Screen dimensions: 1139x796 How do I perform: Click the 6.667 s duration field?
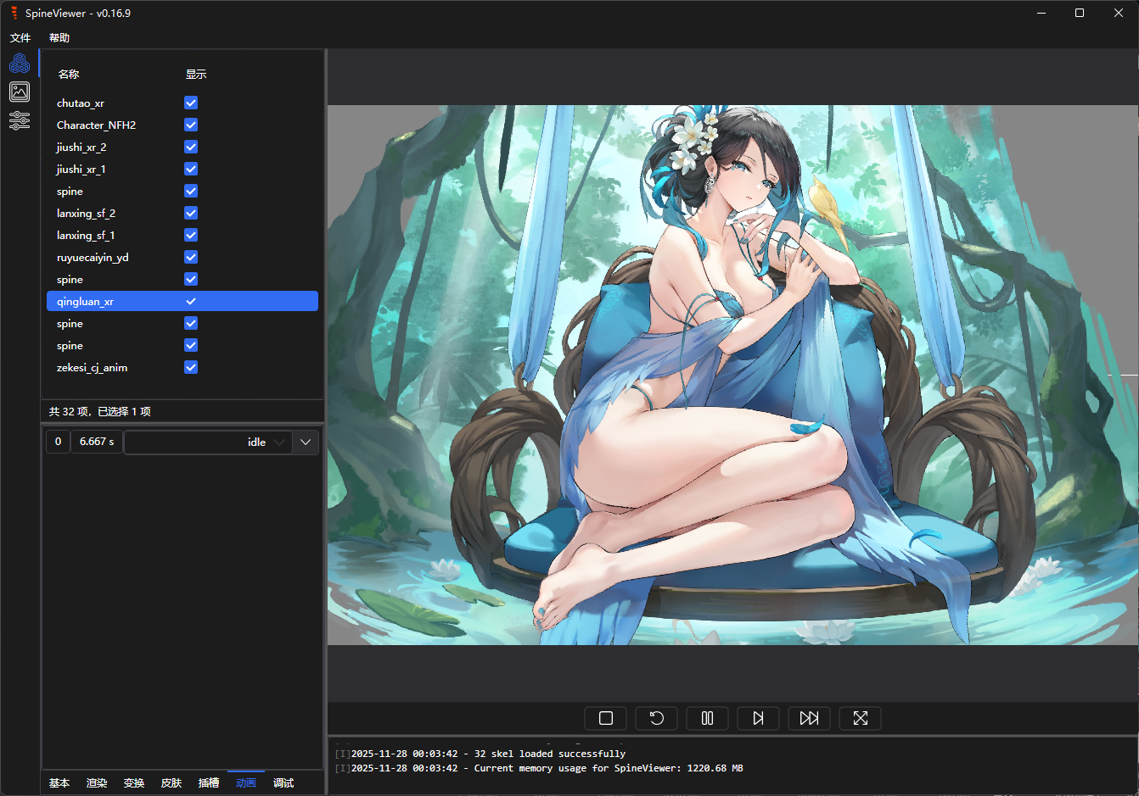click(x=97, y=442)
